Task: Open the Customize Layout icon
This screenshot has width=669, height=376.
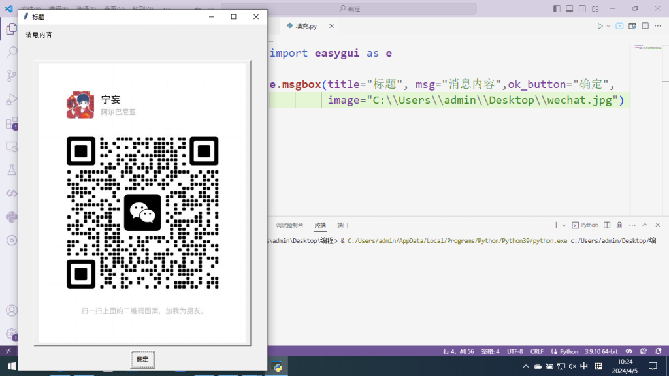Action: (x=595, y=9)
